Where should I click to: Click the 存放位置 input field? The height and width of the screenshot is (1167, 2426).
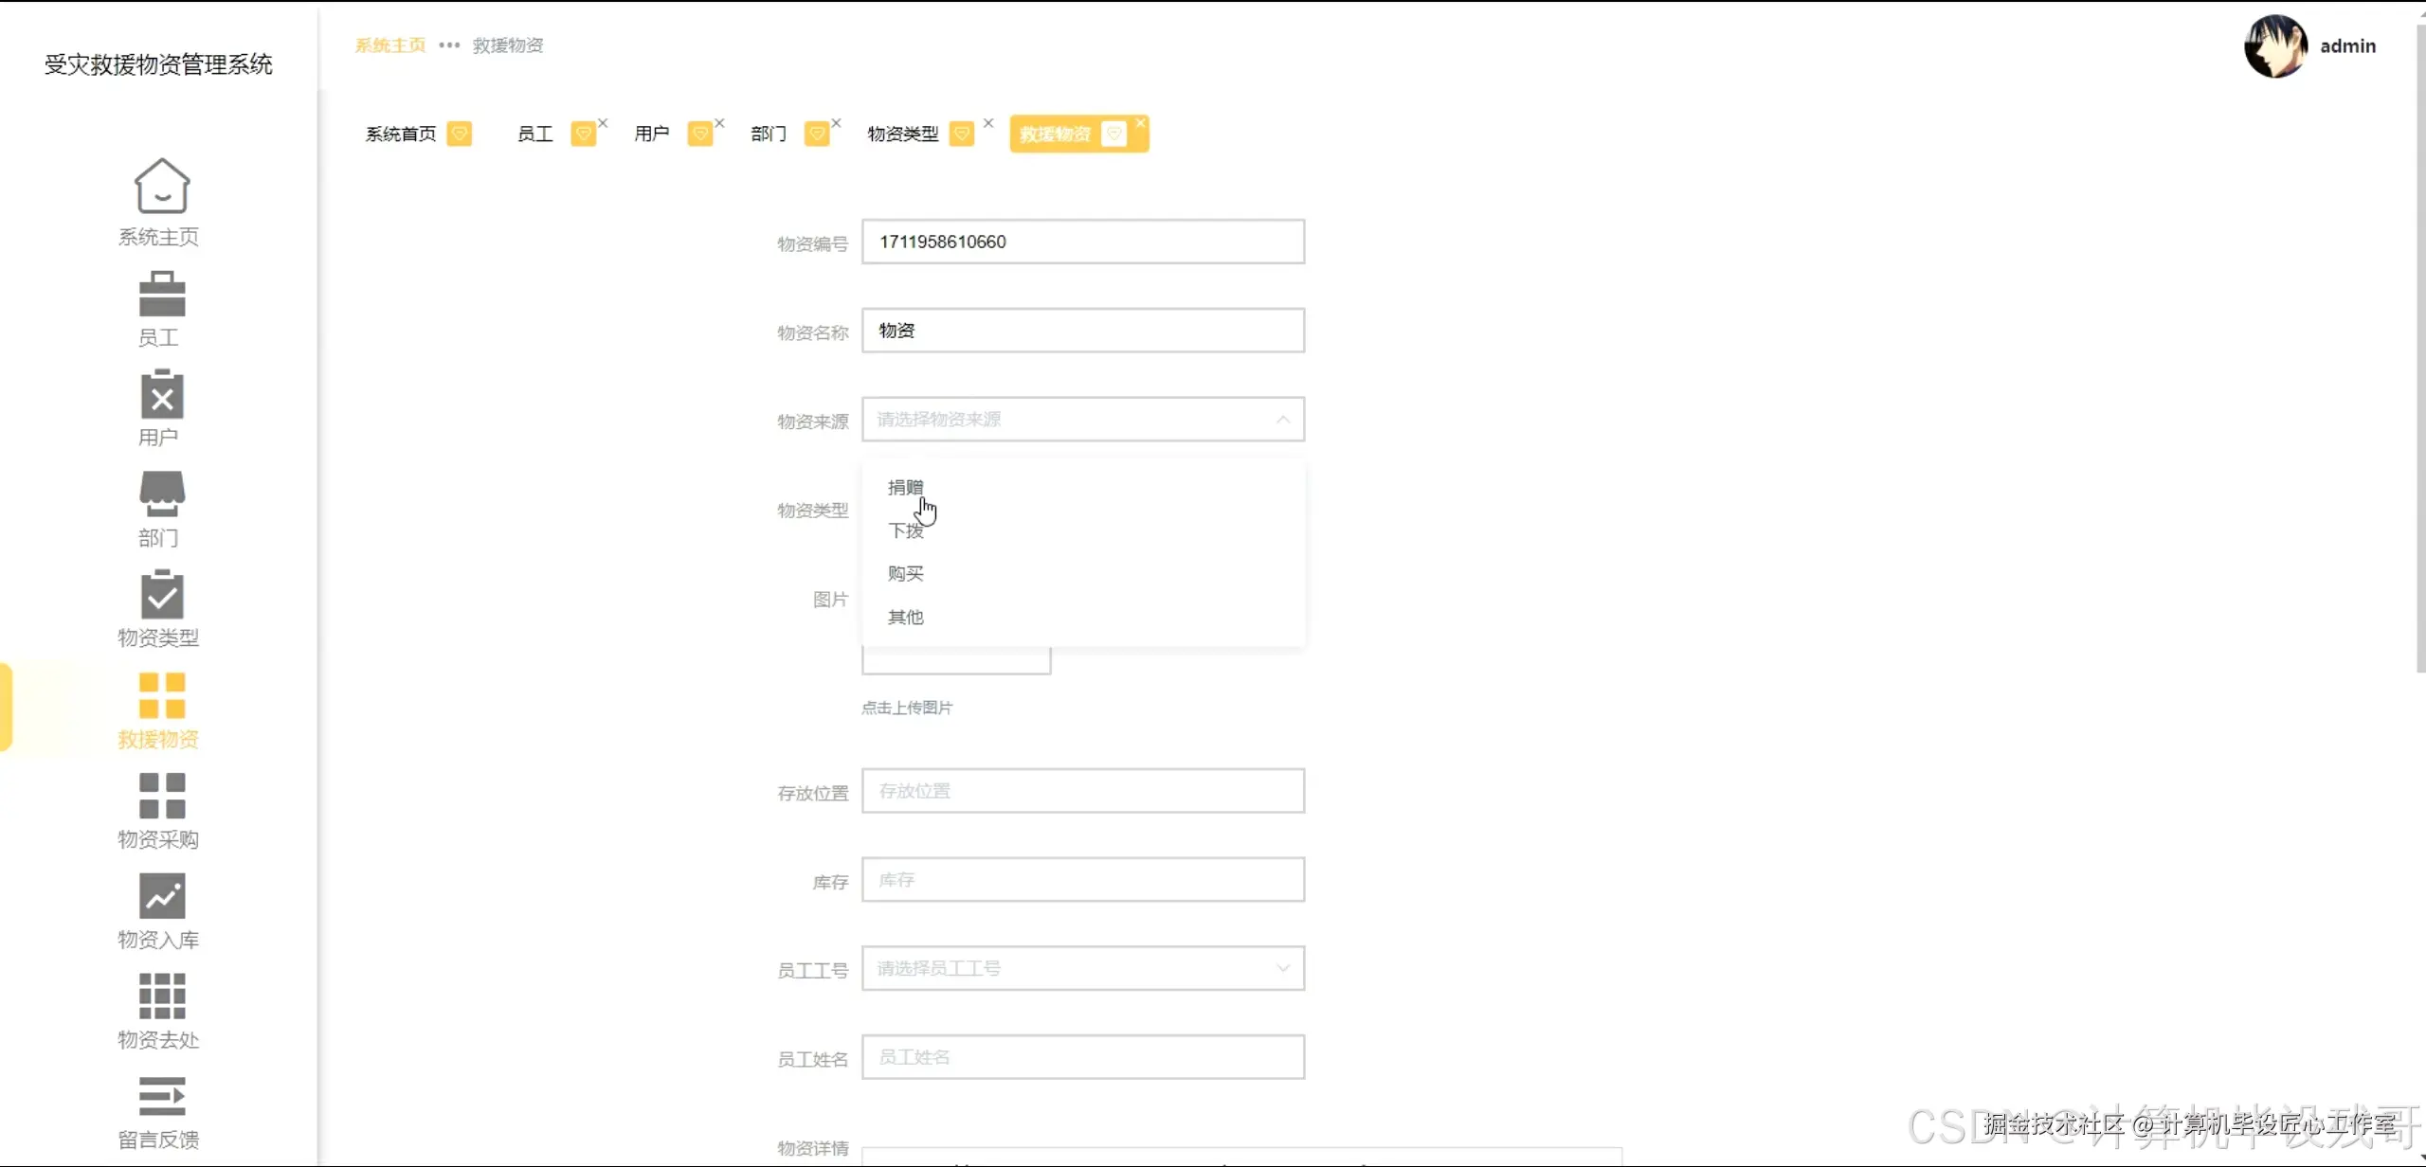click(1082, 791)
